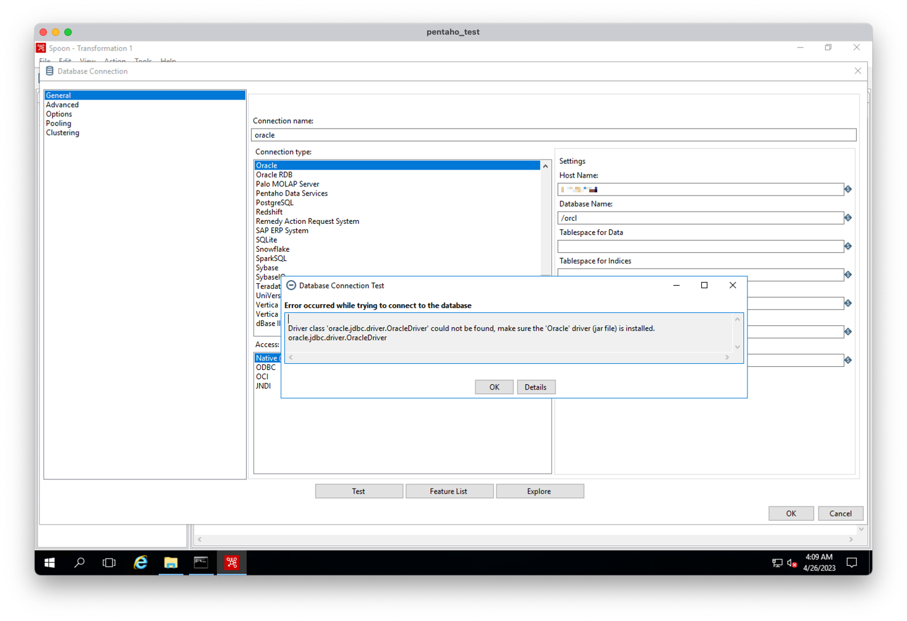
Task: Switch to Spoon app in taskbar
Action: click(232, 562)
